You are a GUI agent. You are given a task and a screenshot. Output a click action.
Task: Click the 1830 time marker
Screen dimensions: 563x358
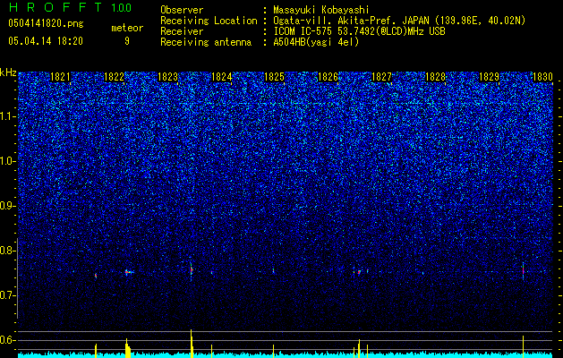542,77
